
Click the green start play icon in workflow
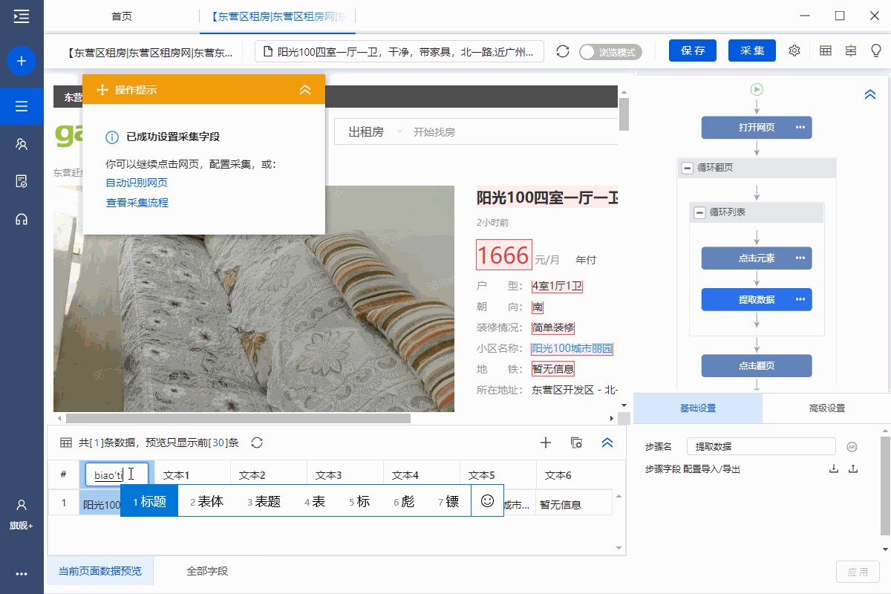pyautogui.click(x=757, y=90)
